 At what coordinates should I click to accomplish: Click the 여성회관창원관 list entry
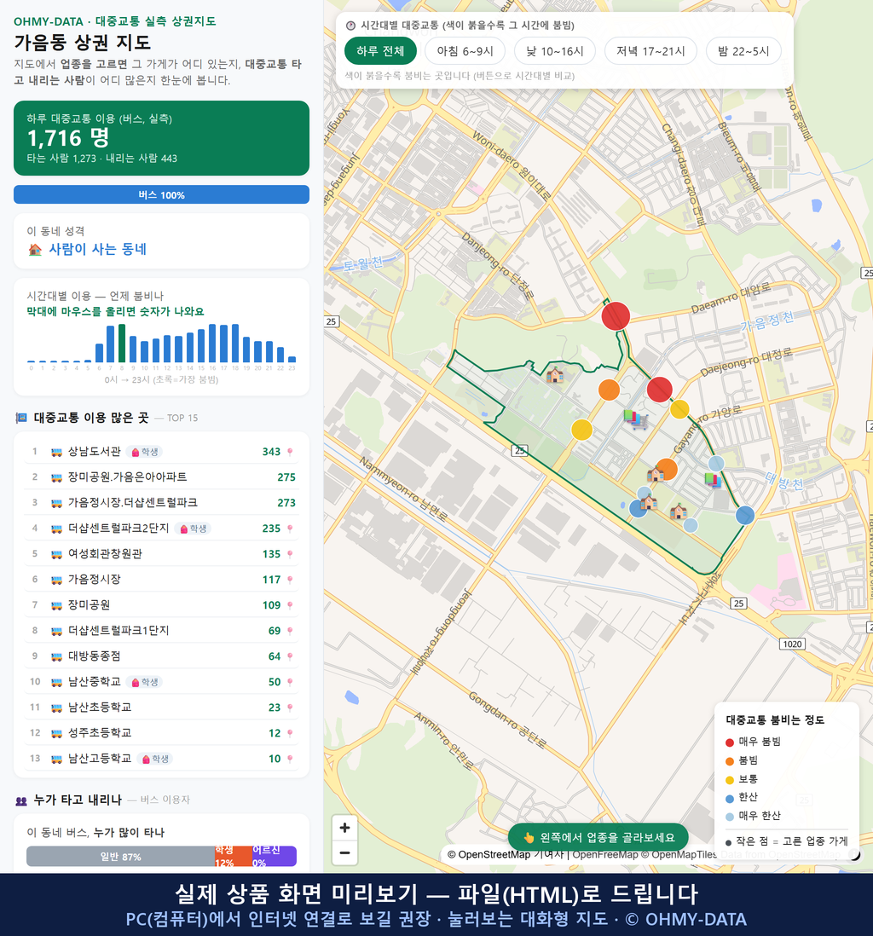point(161,554)
